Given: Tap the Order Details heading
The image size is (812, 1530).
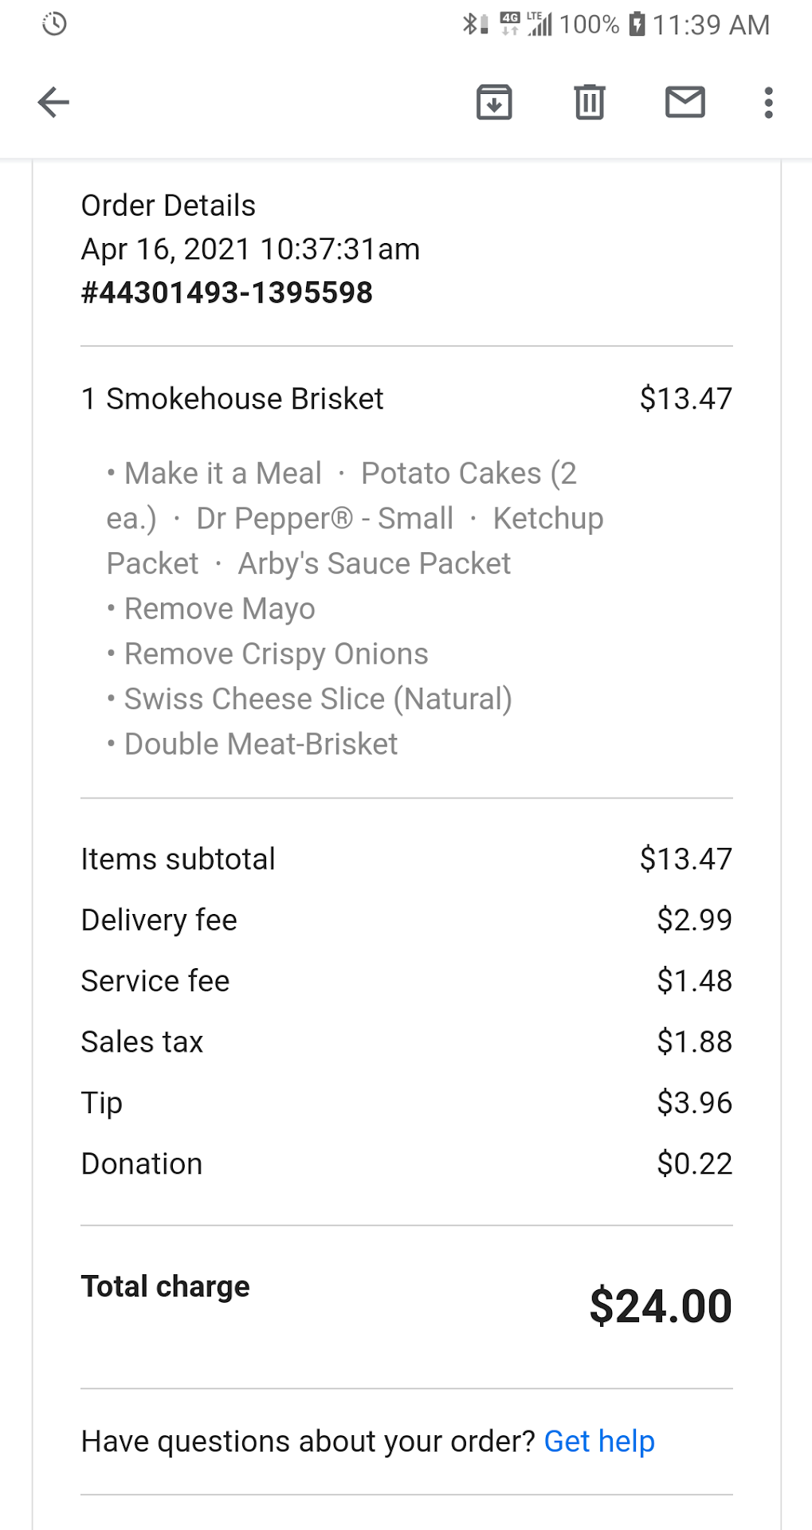Looking at the screenshot, I should (x=168, y=206).
